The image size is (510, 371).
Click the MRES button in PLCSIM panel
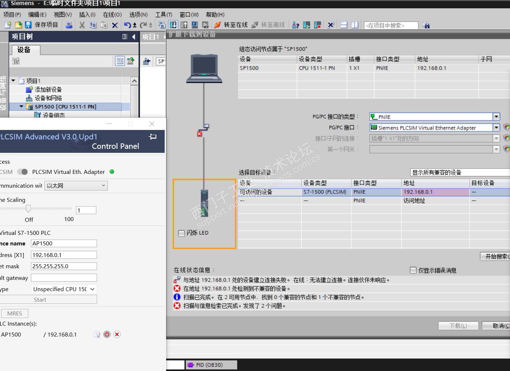click(15, 313)
